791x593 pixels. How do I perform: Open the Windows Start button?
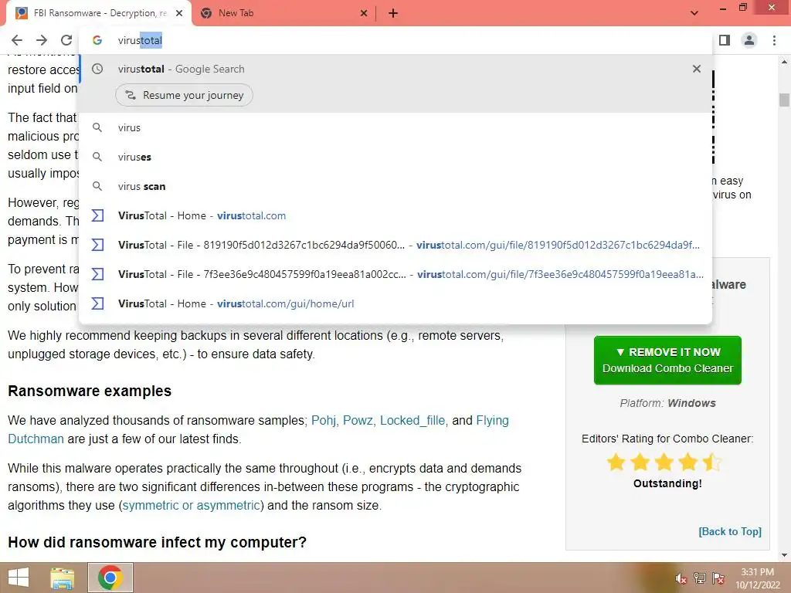[x=19, y=578]
